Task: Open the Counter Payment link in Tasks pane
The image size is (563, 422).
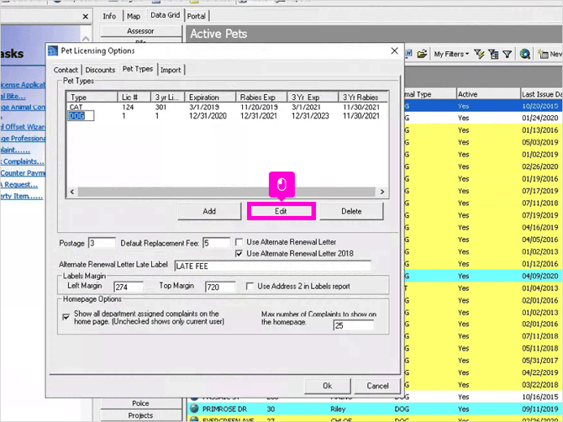Action: point(23,172)
